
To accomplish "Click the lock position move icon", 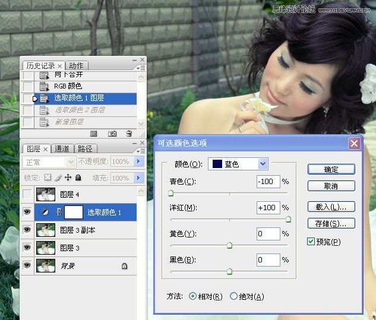I will 68,178.
